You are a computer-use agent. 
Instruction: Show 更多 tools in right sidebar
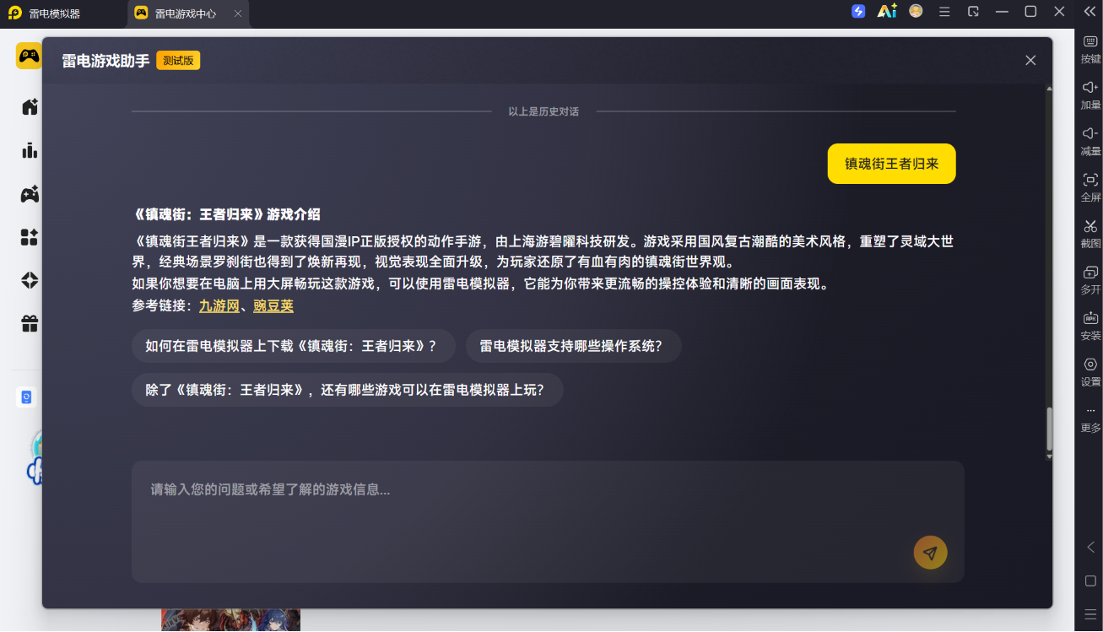point(1090,419)
